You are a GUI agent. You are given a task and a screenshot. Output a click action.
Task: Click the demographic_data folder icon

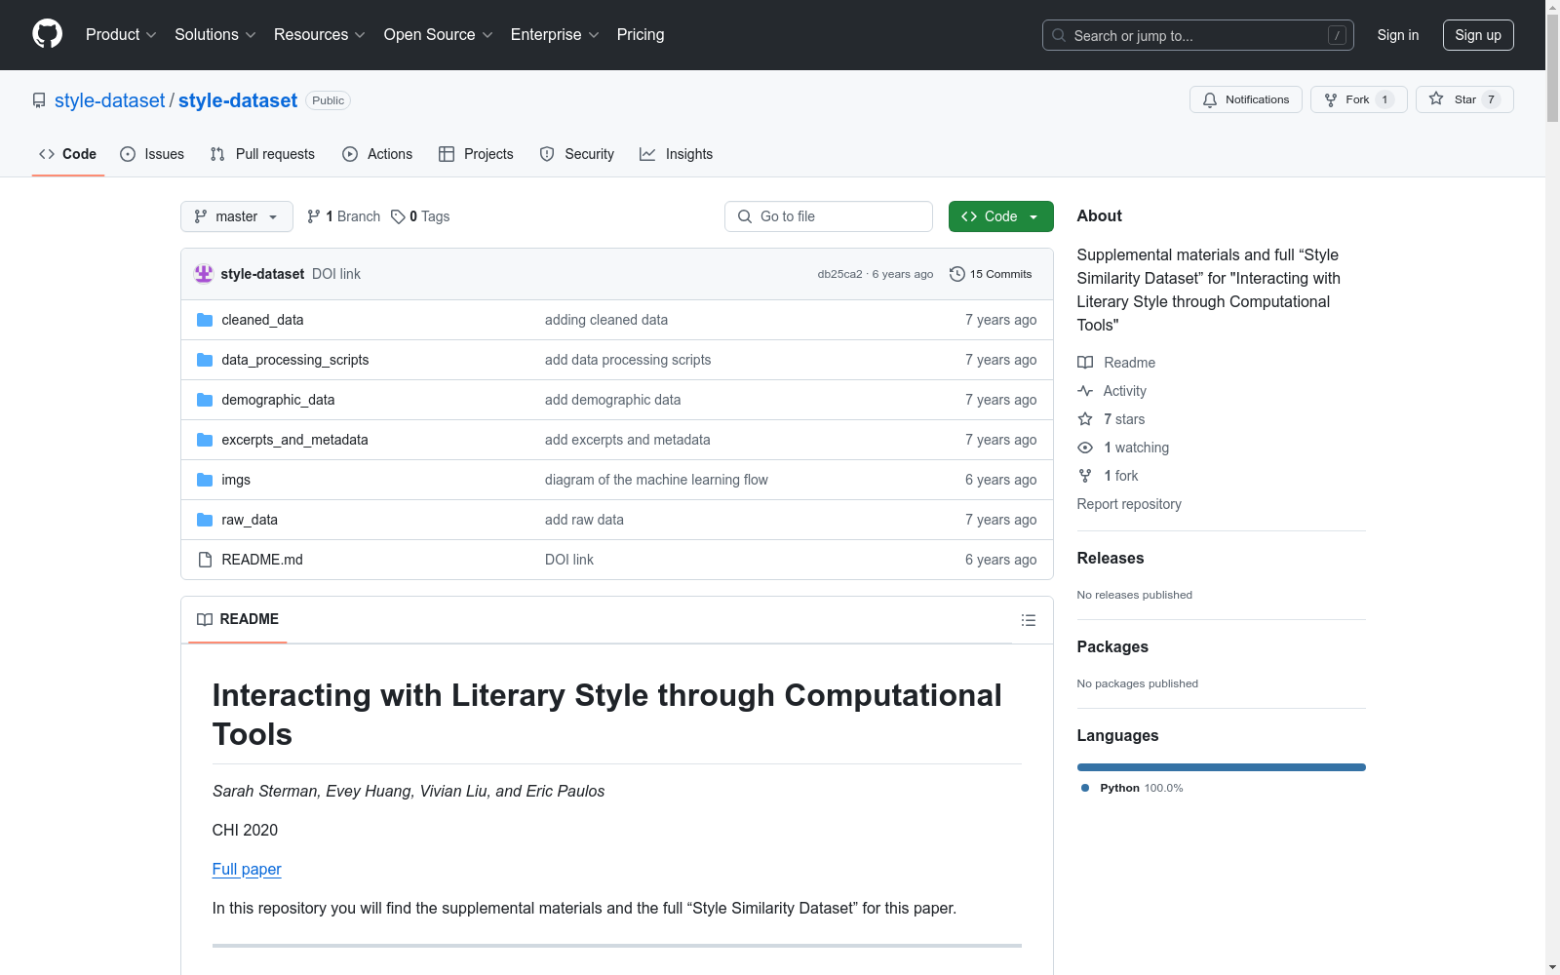pos(205,400)
